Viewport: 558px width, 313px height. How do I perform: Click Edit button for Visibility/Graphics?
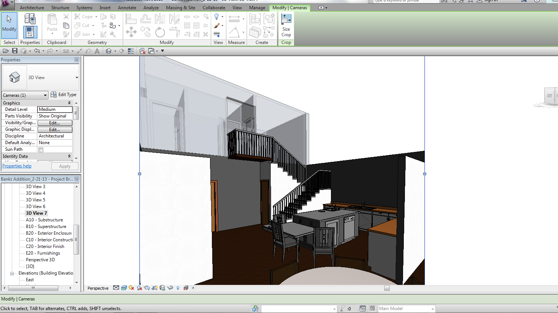(x=55, y=123)
